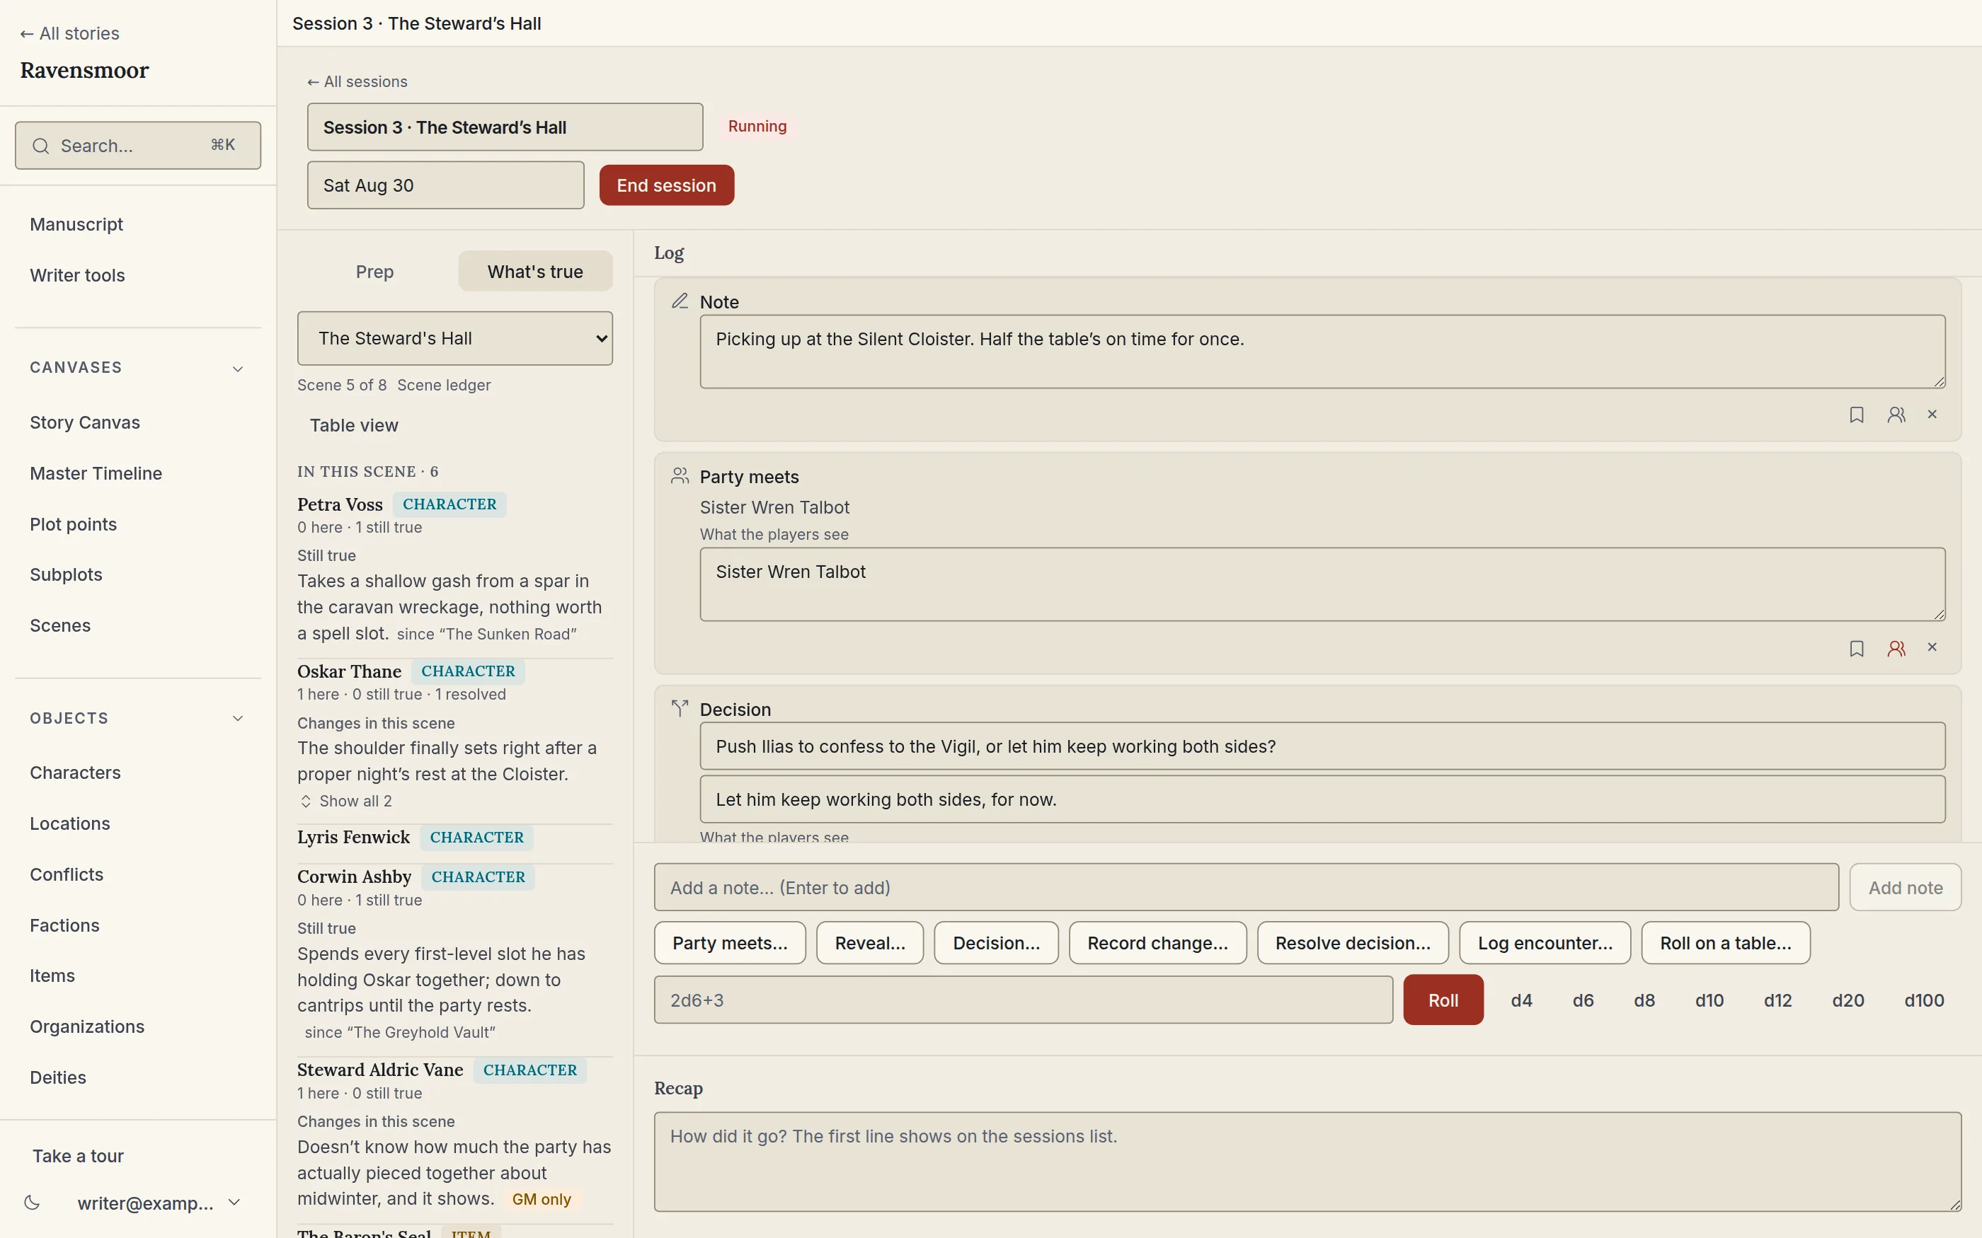Viewport: 1982px width, 1238px height.
Task: Bookmark the Party meets log entry
Action: 1857,649
